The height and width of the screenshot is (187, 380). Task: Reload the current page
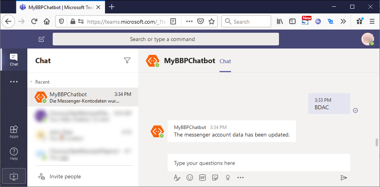coord(34,21)
